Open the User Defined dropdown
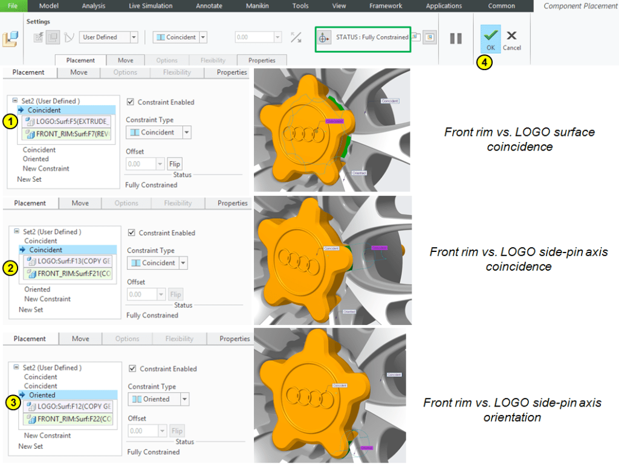 [x=109, y=37]
